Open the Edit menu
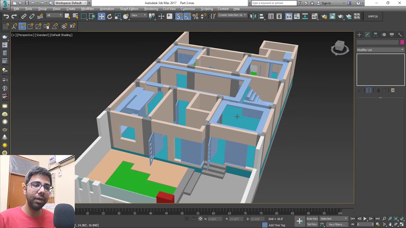 pyautogui.click(x=16, y=9)
